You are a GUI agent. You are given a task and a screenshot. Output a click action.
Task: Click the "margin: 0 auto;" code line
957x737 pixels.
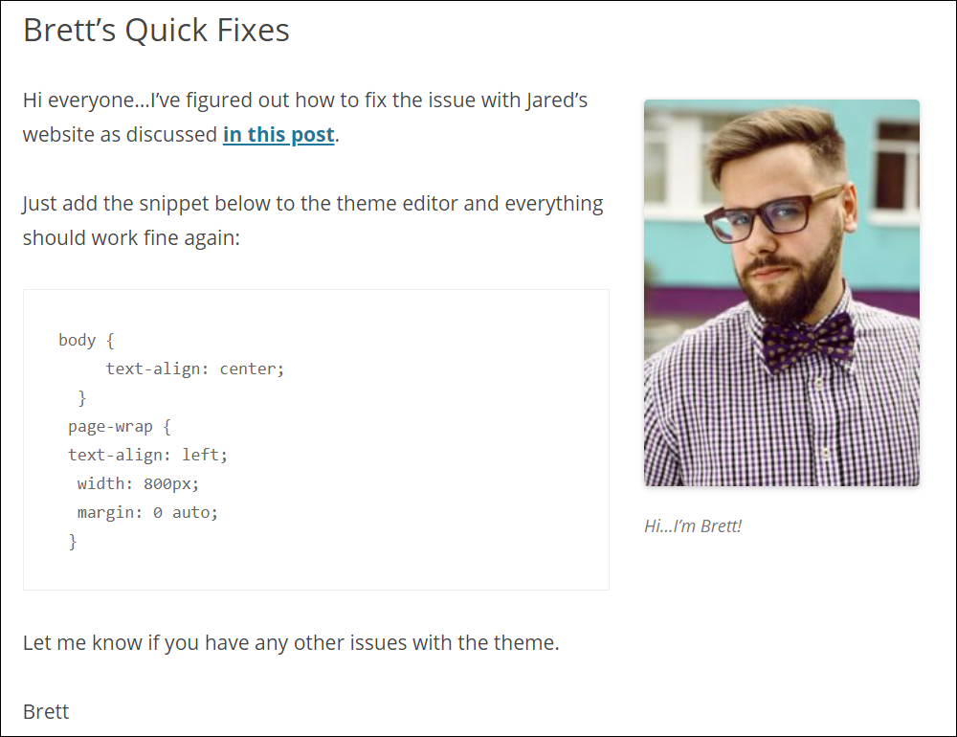click(x=147, y=512)
